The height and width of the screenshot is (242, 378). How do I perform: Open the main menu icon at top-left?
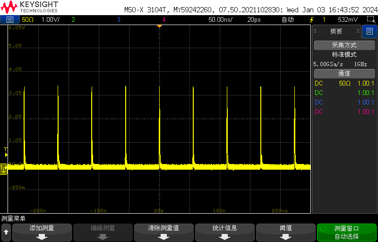point(9,19)
